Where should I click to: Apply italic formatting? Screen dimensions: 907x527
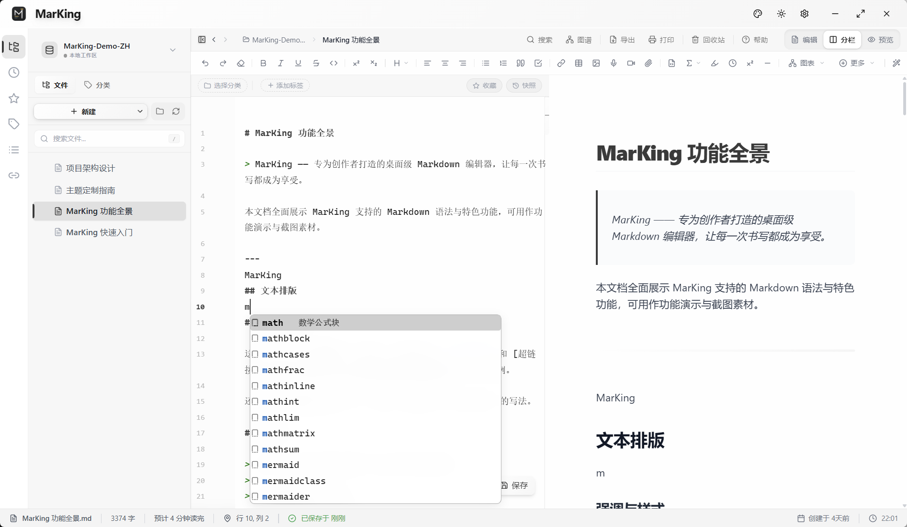point(280,63)
